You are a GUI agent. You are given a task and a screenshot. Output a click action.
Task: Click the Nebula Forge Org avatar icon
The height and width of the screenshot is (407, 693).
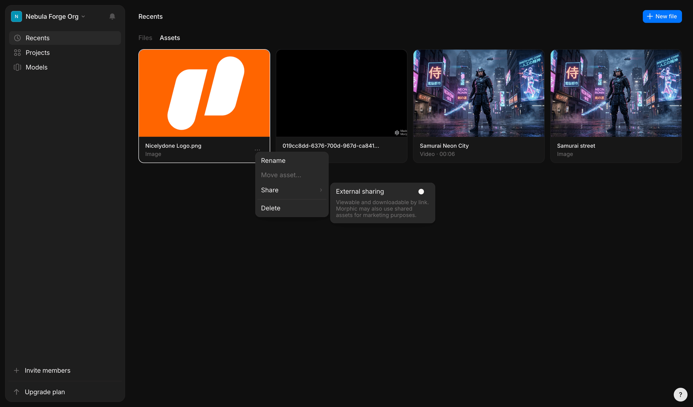coord(16,16)
